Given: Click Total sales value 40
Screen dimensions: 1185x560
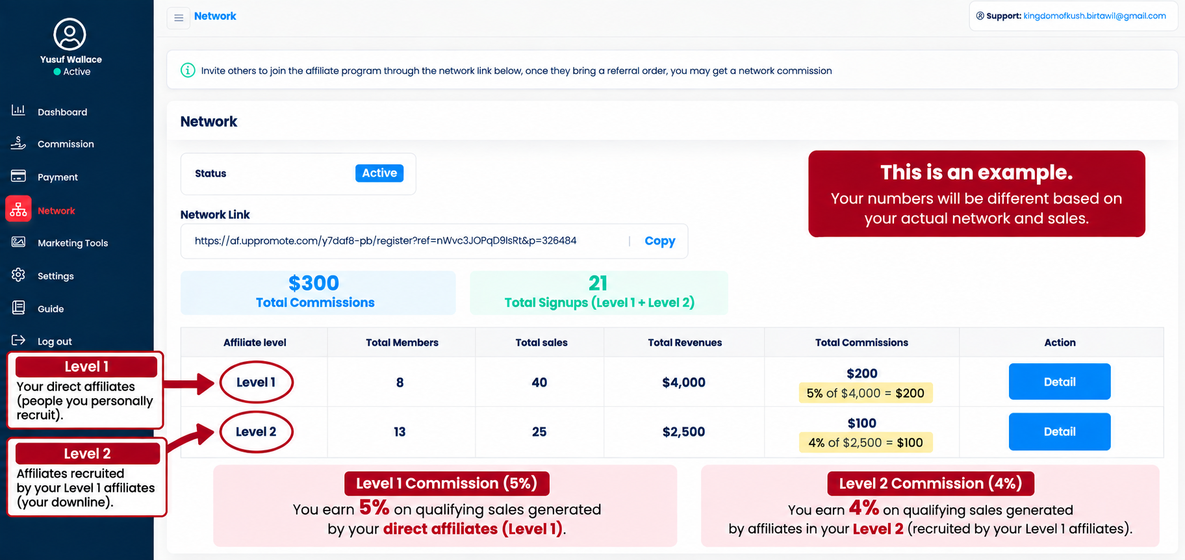Looking at the screenshot, I should coord(539,383).
